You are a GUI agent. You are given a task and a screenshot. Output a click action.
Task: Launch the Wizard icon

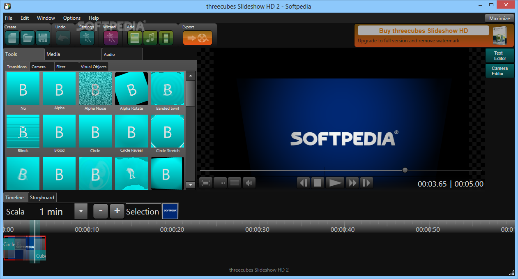tap(111, 38)
